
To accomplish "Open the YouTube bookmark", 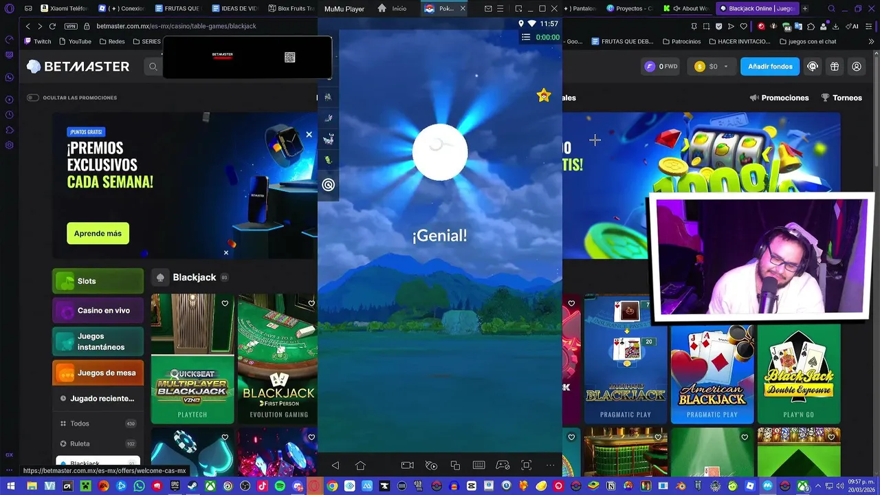I will tap(75, 41).
